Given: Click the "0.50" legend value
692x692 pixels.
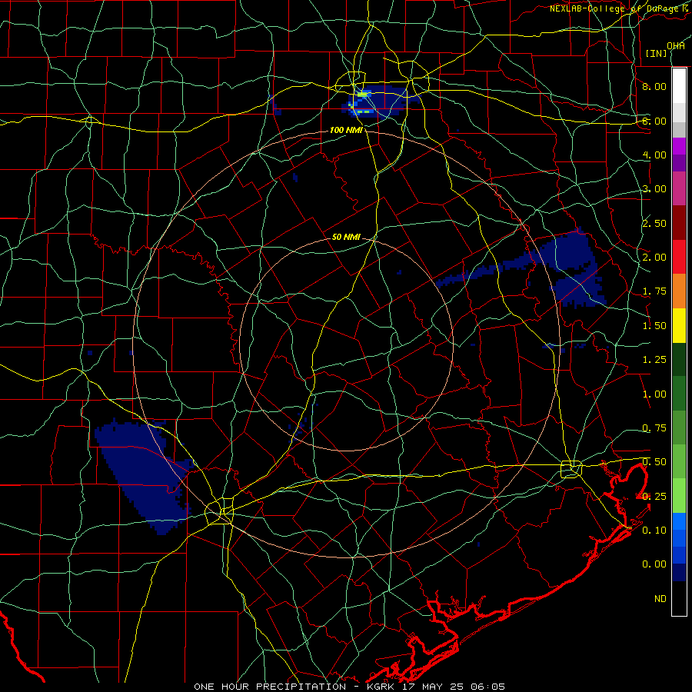Looking at the screenshot, I should tap(654, 462).
